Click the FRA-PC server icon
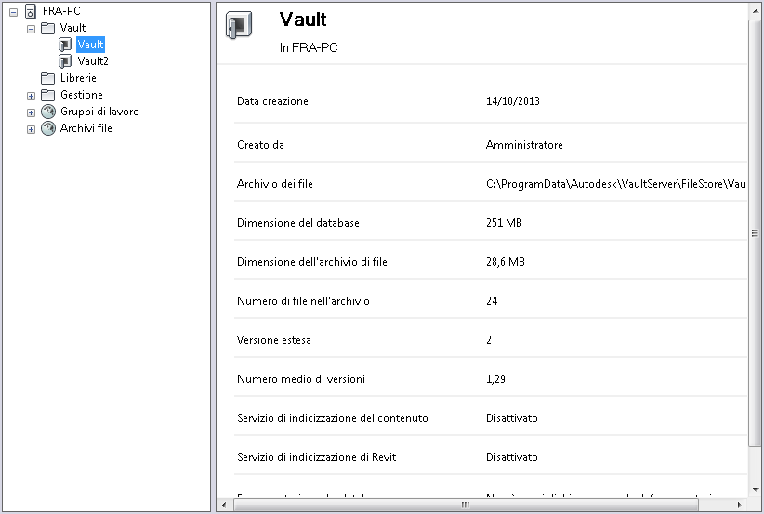The height and width of the screenshot is (514, 764). [31, 11]
